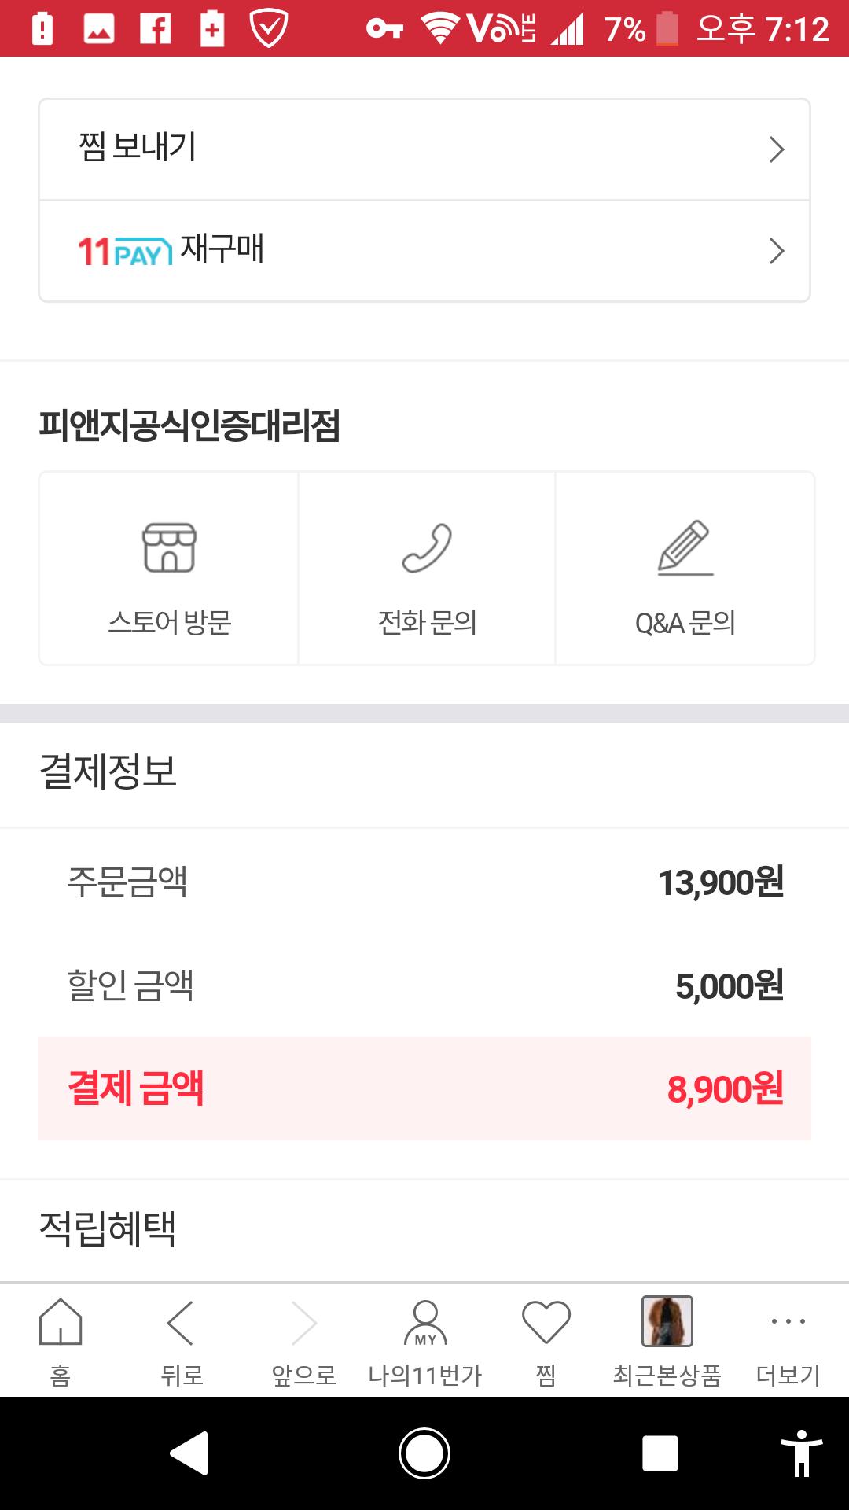Image resolution: width=849 pixels, height=1510 pixels.
Task: Tap the accessibility figure button
Action: [x=801, y=1453]
